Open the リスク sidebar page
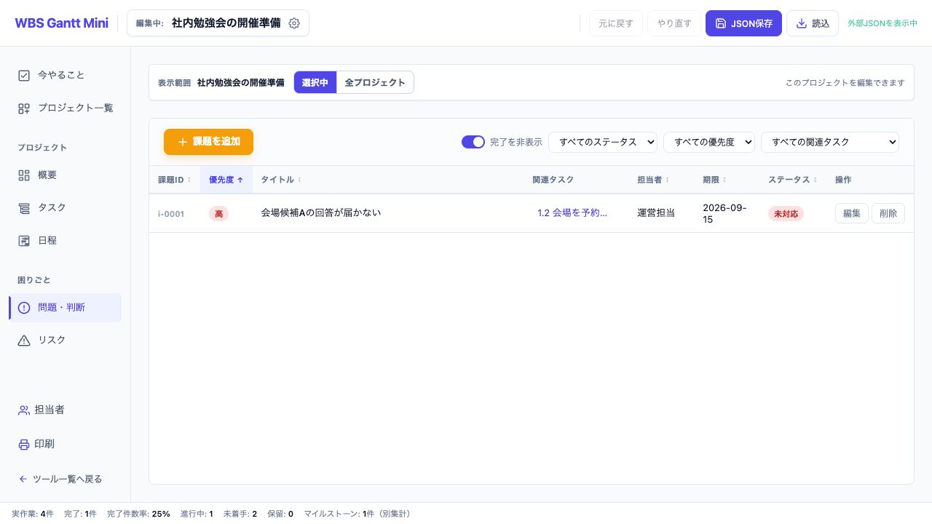The width and height of the screenshot is (932, 524). [x=65, y=340]
